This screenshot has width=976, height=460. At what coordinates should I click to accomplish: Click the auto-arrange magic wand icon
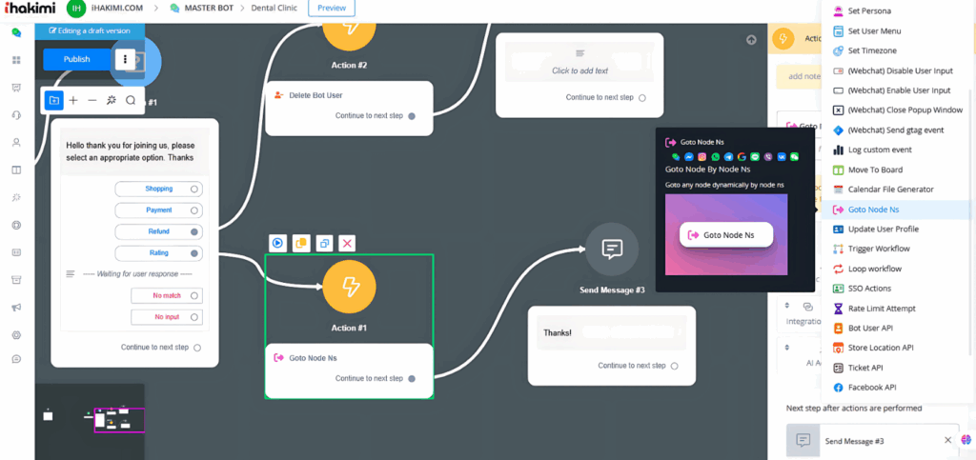112,100
